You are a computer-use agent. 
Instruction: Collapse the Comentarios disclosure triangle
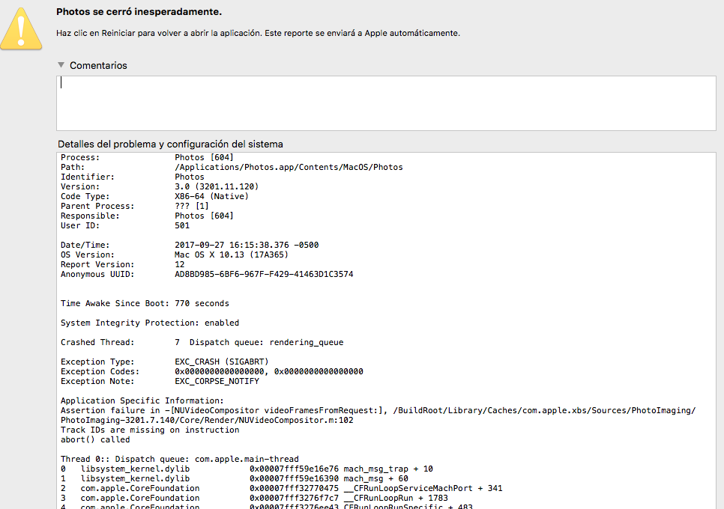point(61,66)
